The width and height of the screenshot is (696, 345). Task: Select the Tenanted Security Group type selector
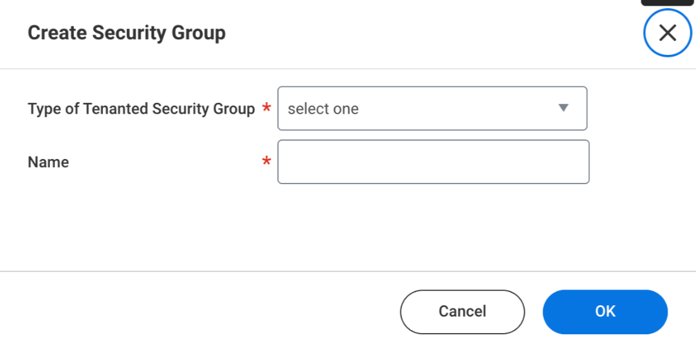[432, 108]
